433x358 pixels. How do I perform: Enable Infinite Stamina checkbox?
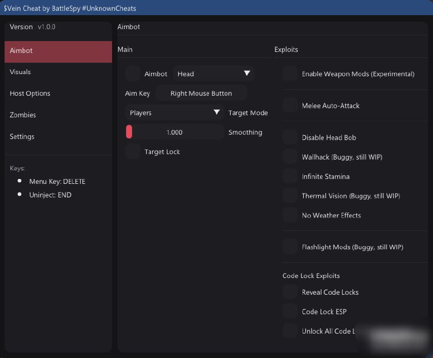pyautogui.click(x=290, y=176)
